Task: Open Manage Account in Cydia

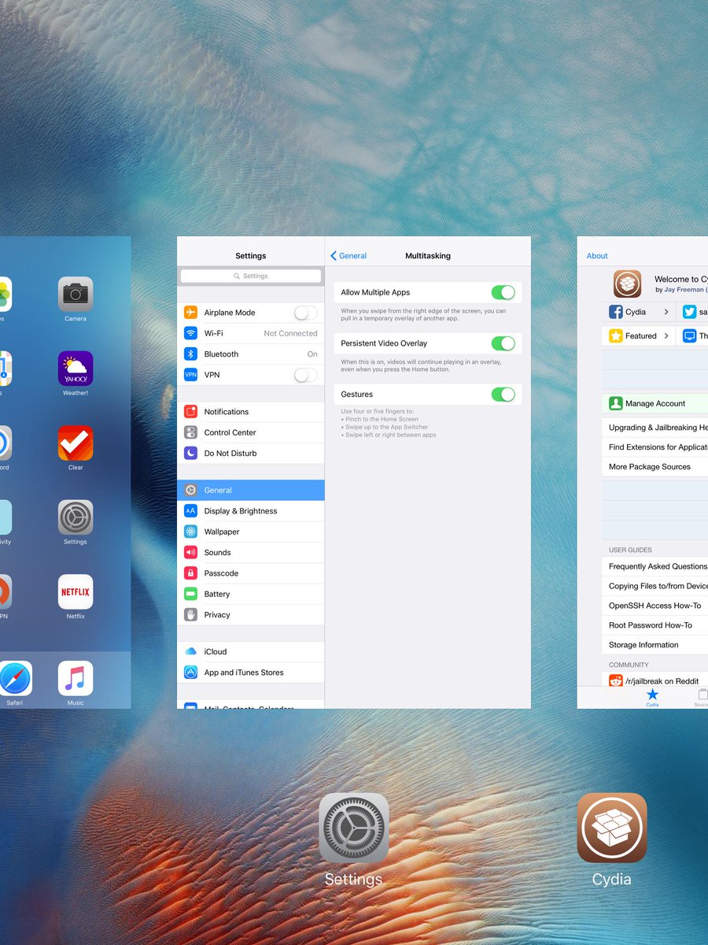Action: [655, 403]
